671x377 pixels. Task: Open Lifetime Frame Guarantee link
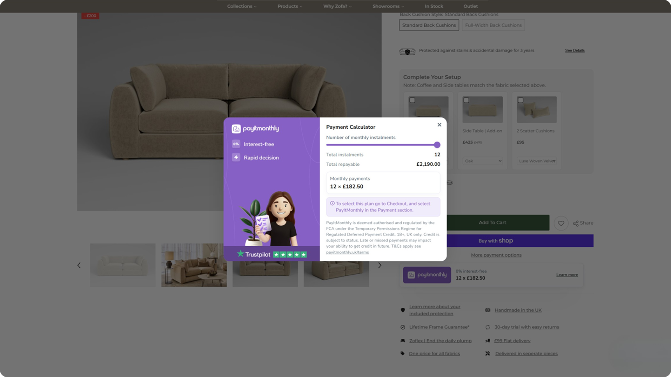(439, 327)
